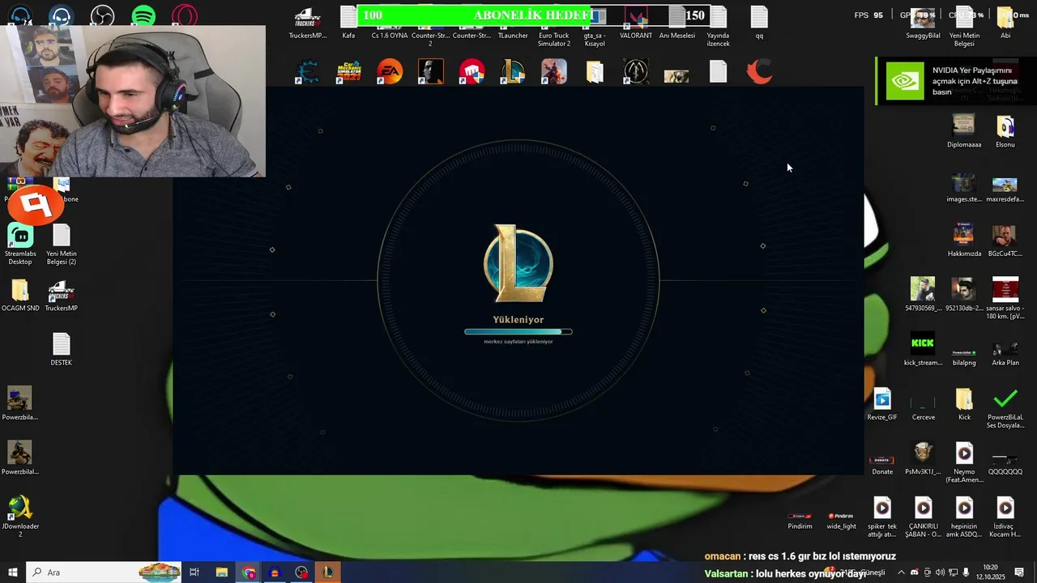Image resolution: width=1037 pixels, height=583 pixels.
Task: Open Car Mechanic Simulator 2021 shortcut
Action: pyautogui.click(x=348, y=71)
